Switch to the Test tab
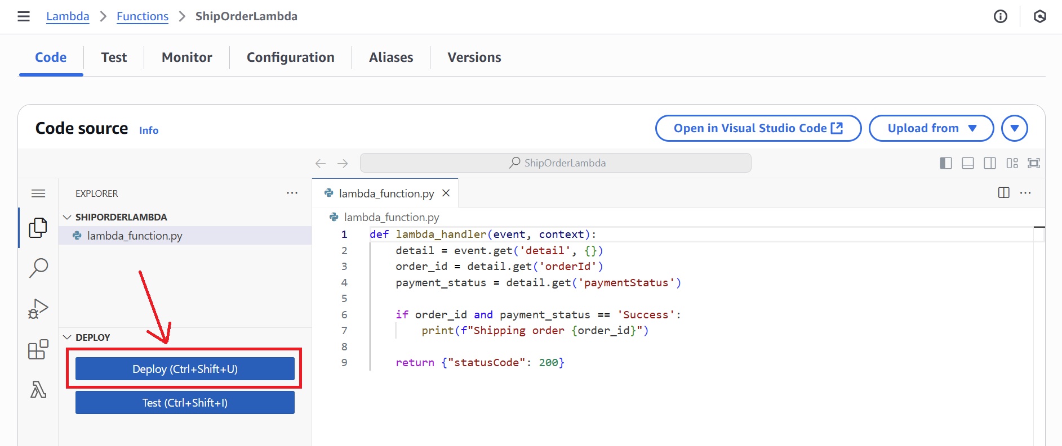The image size is (1062, 446). tap(114, 57)
